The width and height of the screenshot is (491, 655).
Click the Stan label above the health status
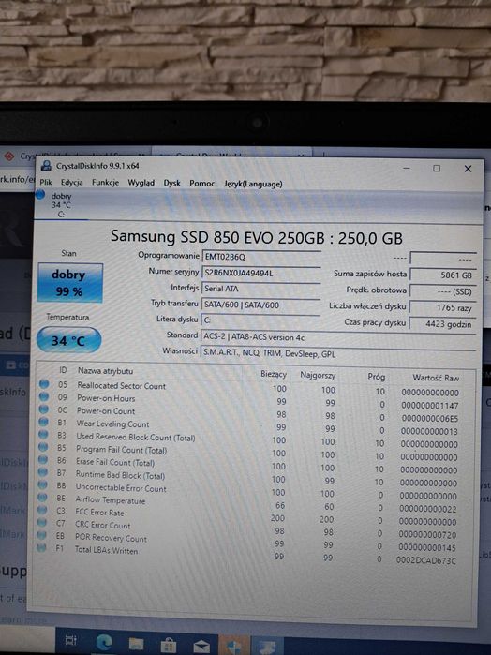[x=68, y=253]
